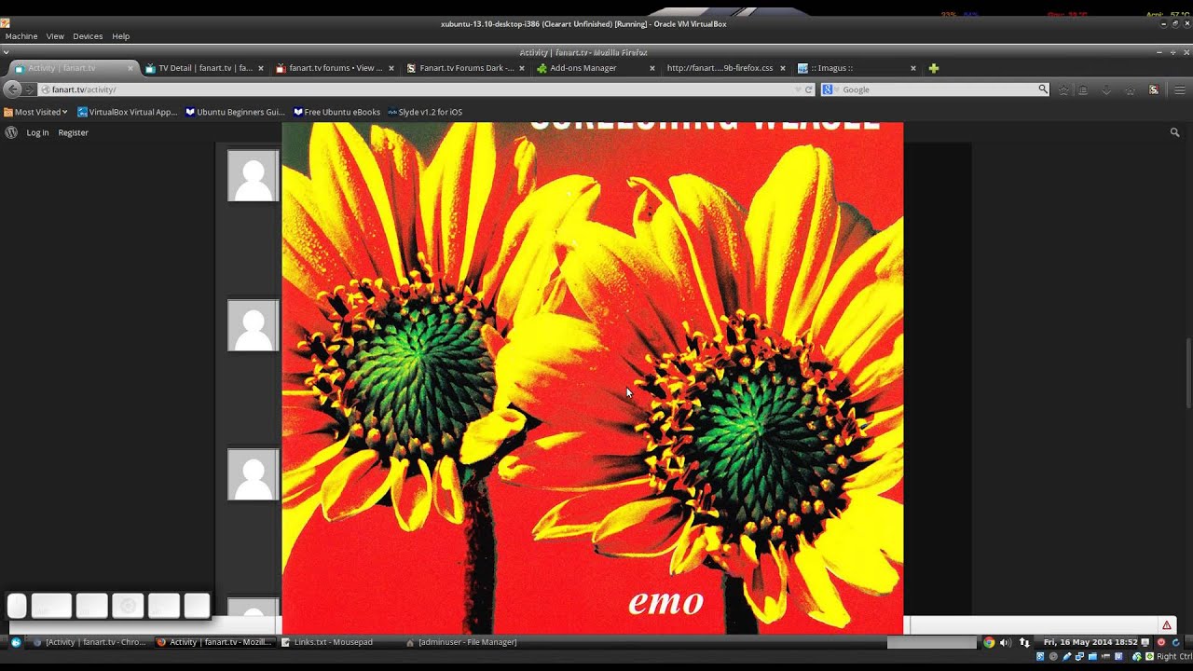This screenshot has width=1193, height=671.
Task: Click the Register link
Action: tap(73, 132)
